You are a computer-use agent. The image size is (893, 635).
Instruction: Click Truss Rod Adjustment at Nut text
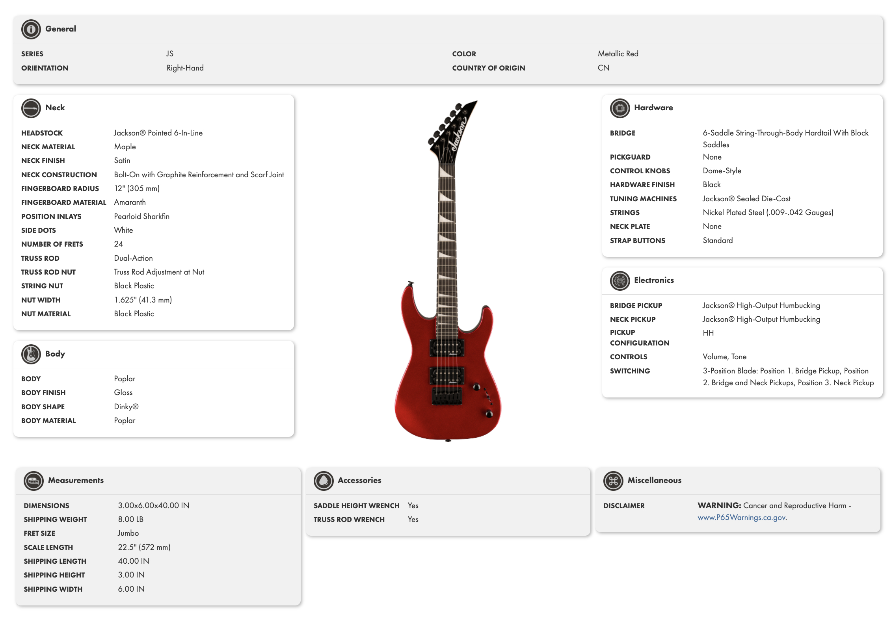[159, 272]
